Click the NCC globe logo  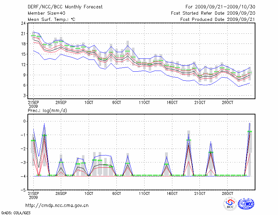coord(246,204)
